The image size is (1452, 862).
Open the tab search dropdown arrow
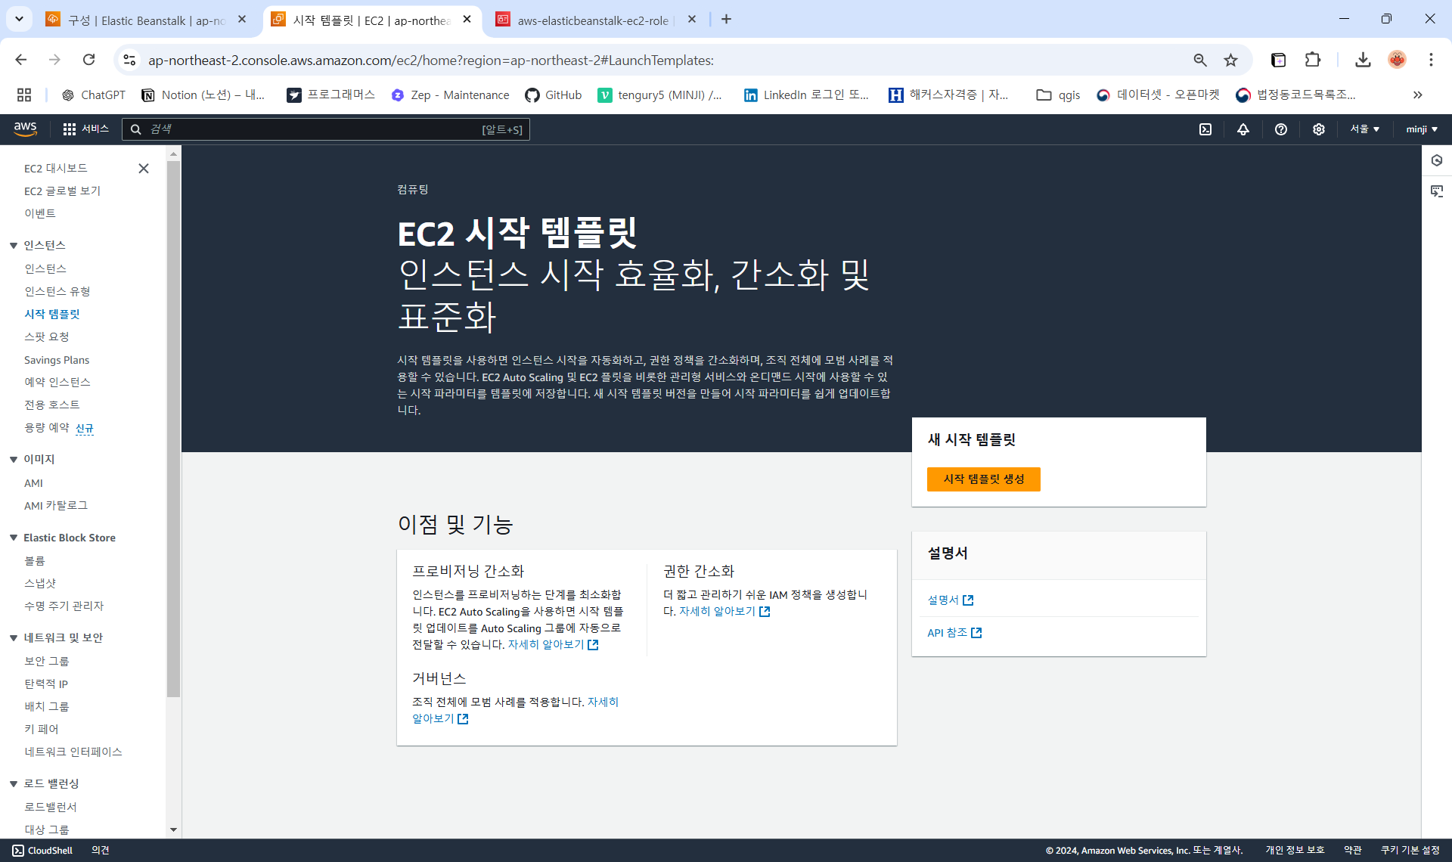[19, 19]
